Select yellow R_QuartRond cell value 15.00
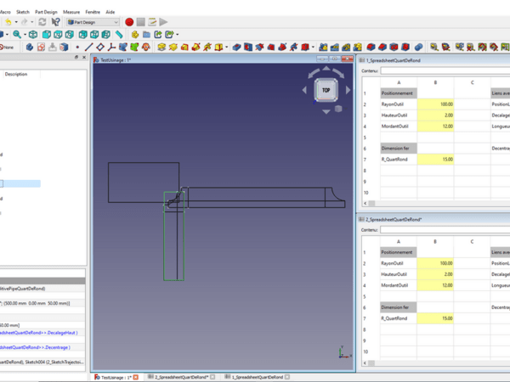 pos(435,159)
